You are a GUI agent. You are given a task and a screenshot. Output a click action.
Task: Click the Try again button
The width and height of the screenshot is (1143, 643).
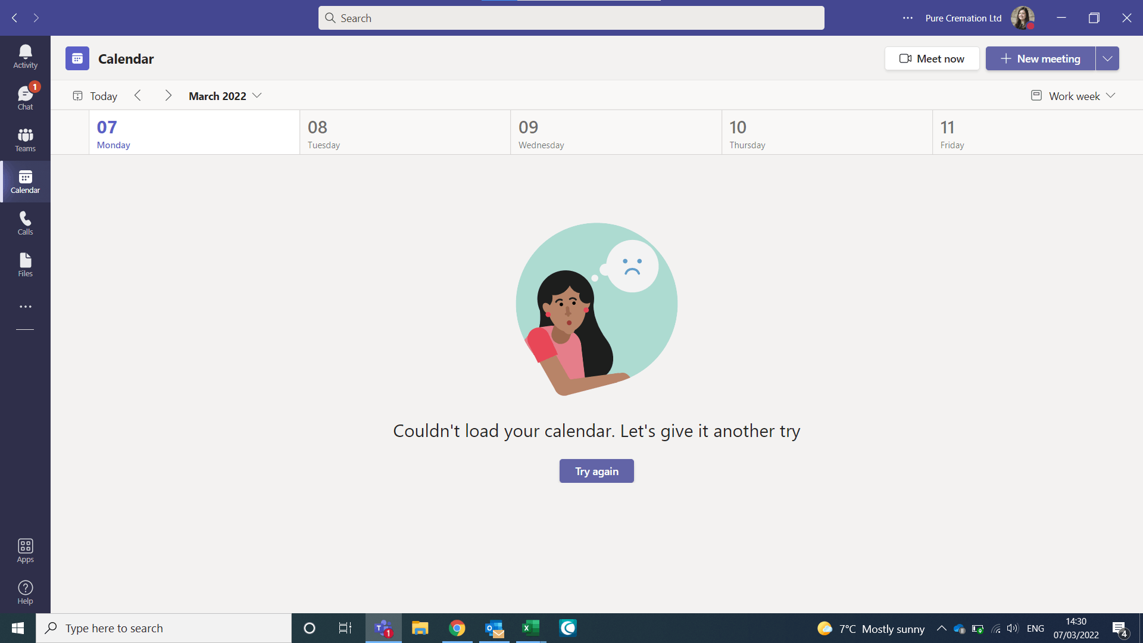click(x=597, y=471)
